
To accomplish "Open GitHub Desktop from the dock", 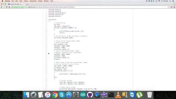I will (90, 95).
